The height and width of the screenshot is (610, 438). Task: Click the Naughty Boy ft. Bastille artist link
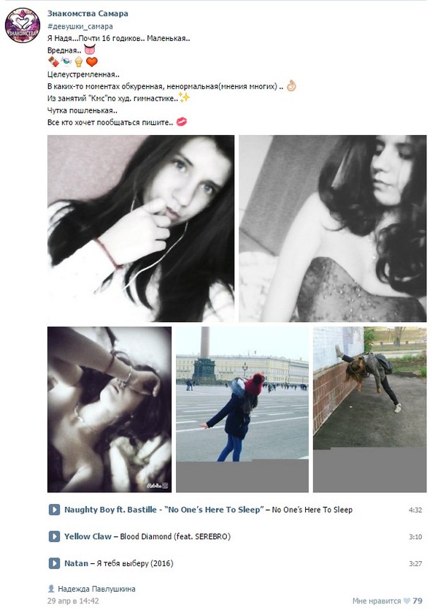110,510
